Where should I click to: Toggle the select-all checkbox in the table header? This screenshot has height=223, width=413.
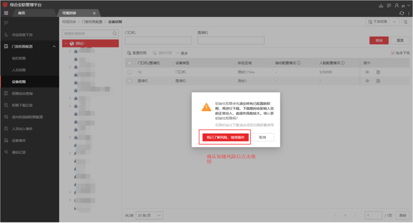(x=130, y=63)
